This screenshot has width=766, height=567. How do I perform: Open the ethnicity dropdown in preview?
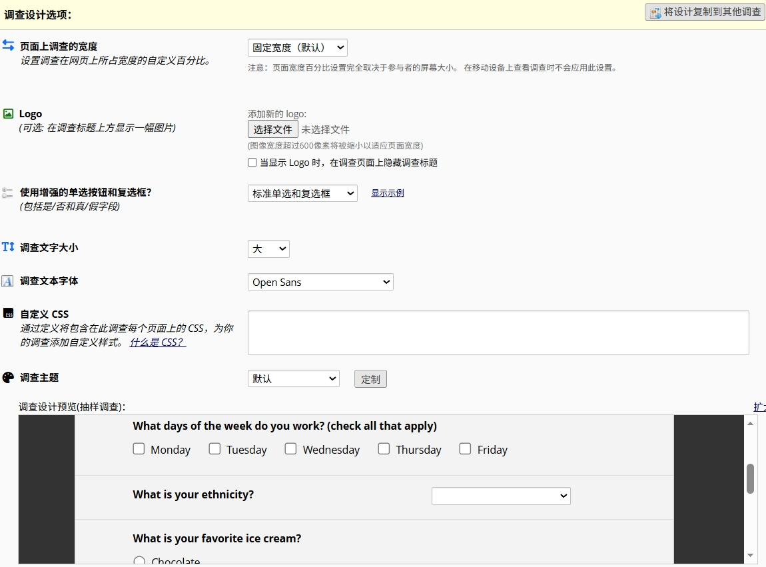501,496
